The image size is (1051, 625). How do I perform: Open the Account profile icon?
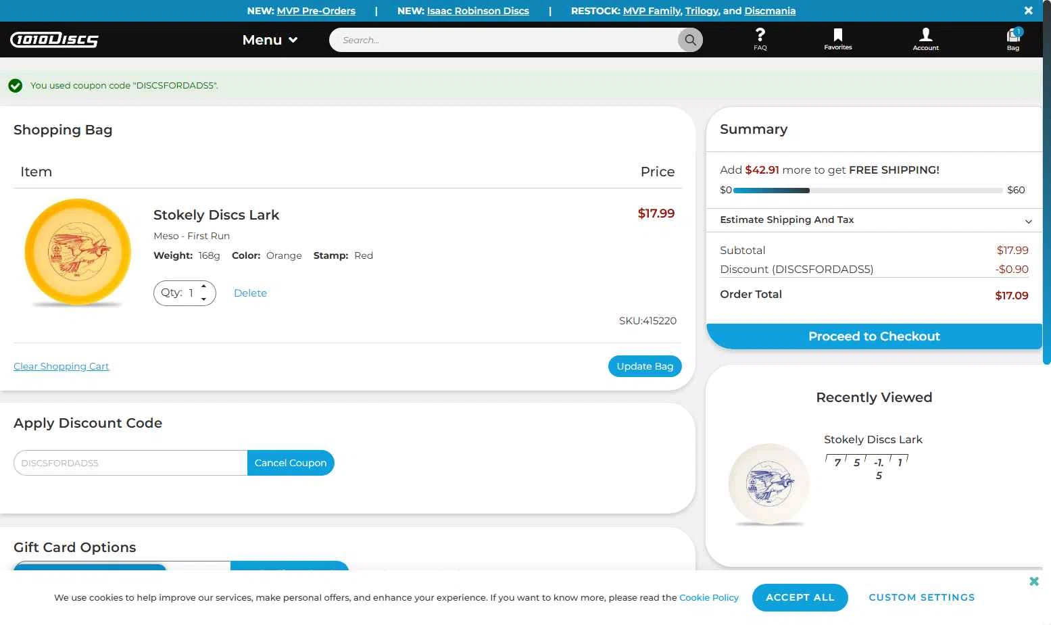click(925, 39)
